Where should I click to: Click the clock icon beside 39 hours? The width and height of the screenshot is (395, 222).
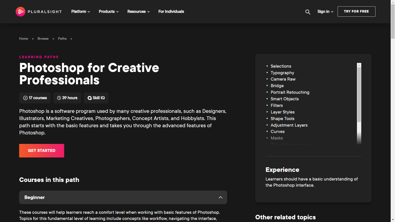coord(59,98)
